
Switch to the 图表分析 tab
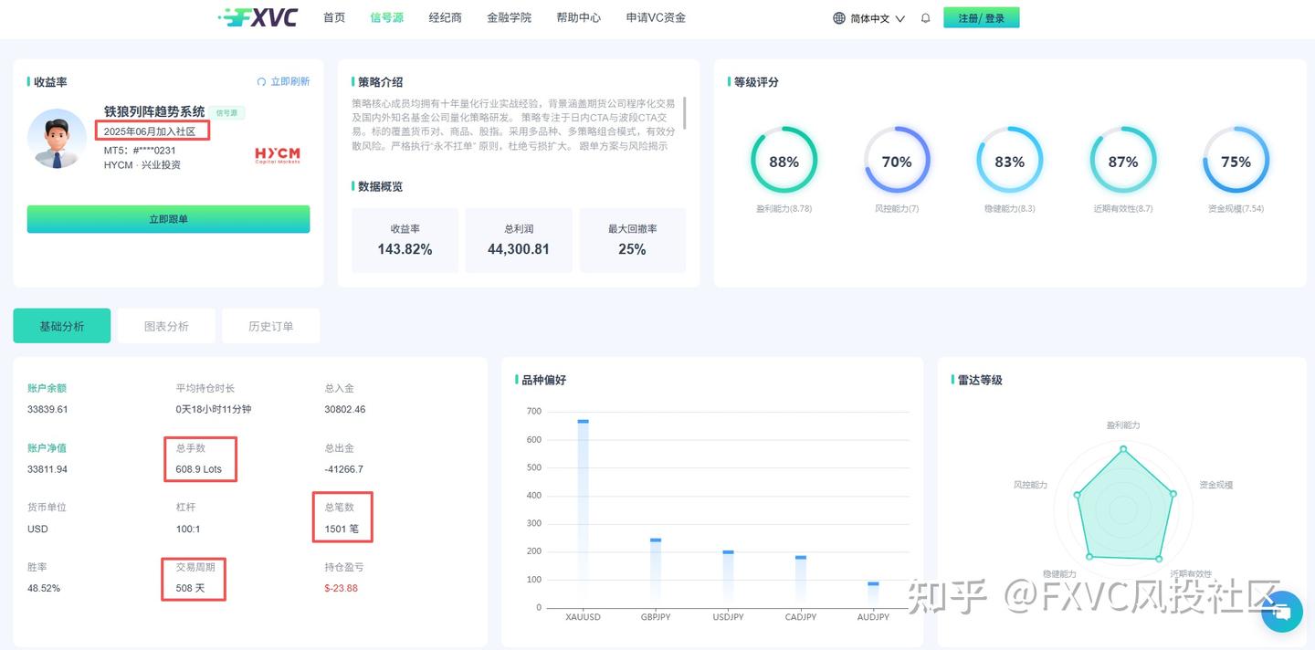coord(166,325)
